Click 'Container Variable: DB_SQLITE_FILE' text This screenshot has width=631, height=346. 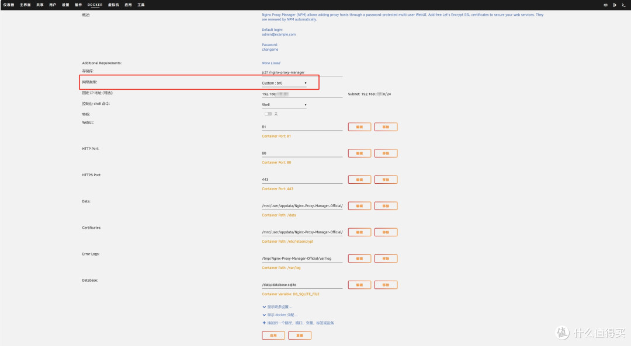point(290,294)
